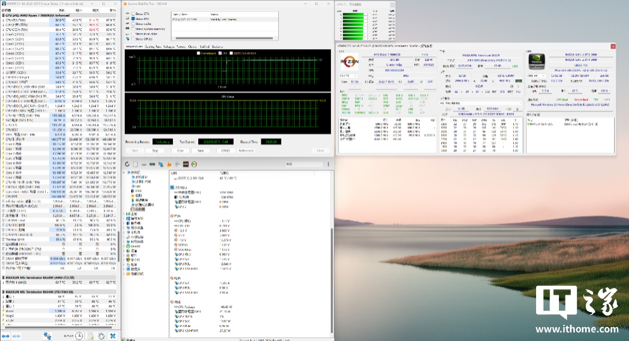Enable the Stress CPU checkbox
The height and width of the screenshot is (341, 629).
(x=133, y=14)
